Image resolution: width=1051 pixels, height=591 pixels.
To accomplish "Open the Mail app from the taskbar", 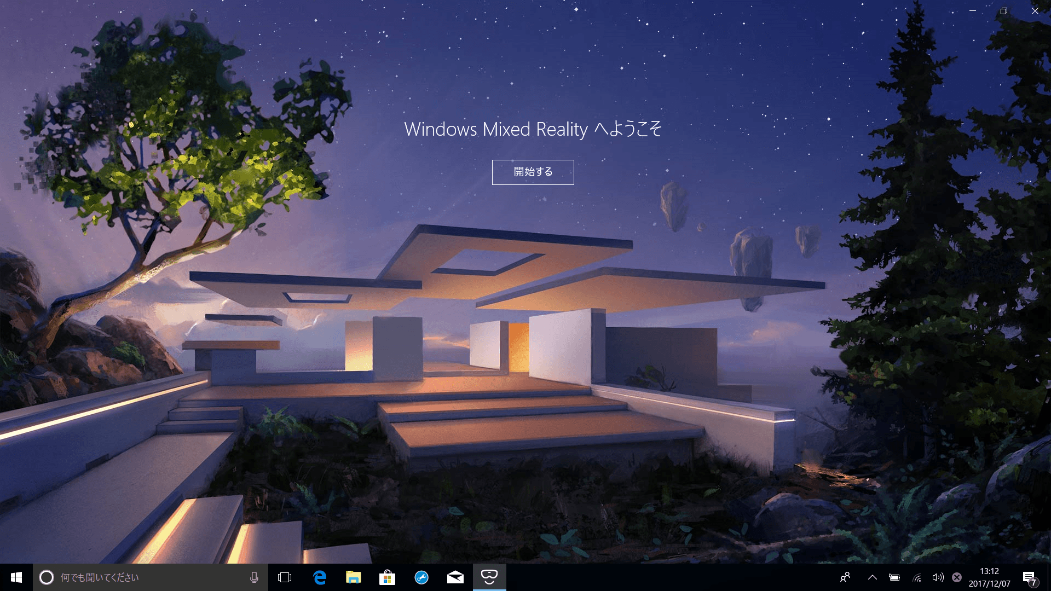I will (455, 577).
